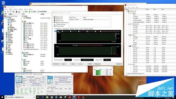Click the Stop button in Stability Test

(64, 64)
